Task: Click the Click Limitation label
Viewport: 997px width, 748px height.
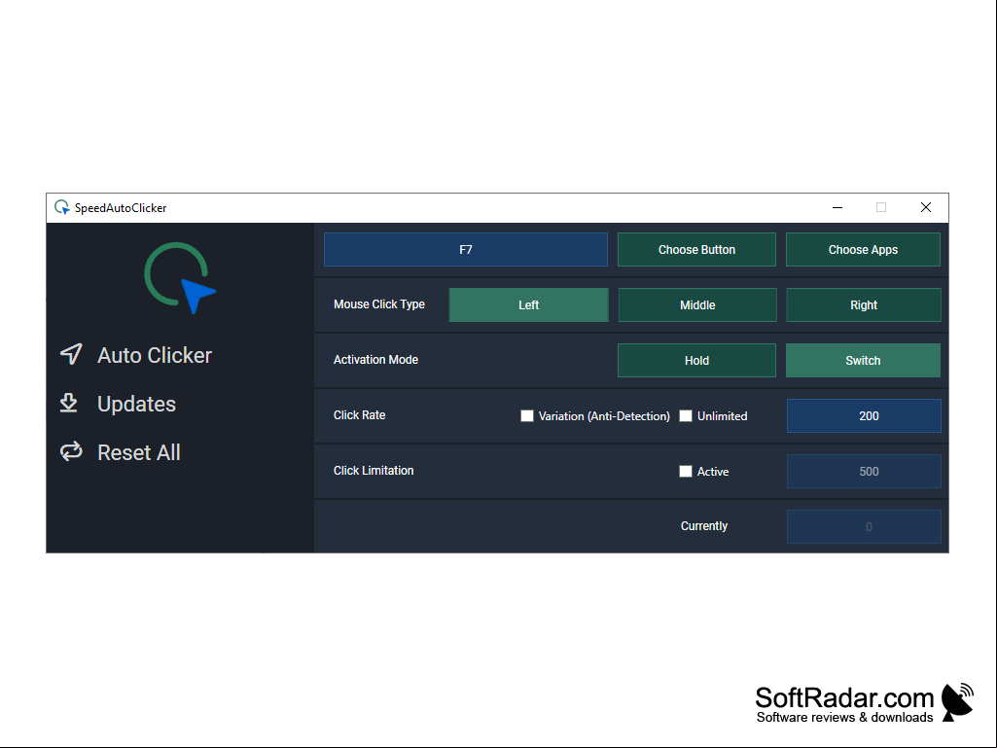Action: pos(374,470)
